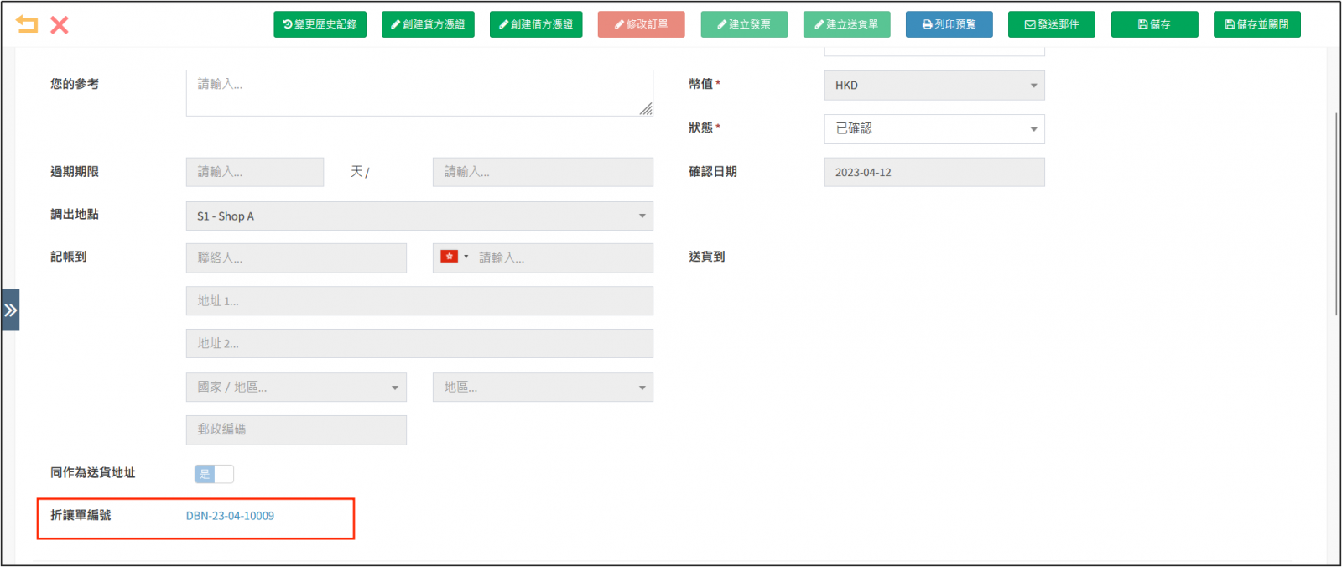Click the expiry date field after 天 /
The width and height of the screenshot is (1342, 567).
543,172
